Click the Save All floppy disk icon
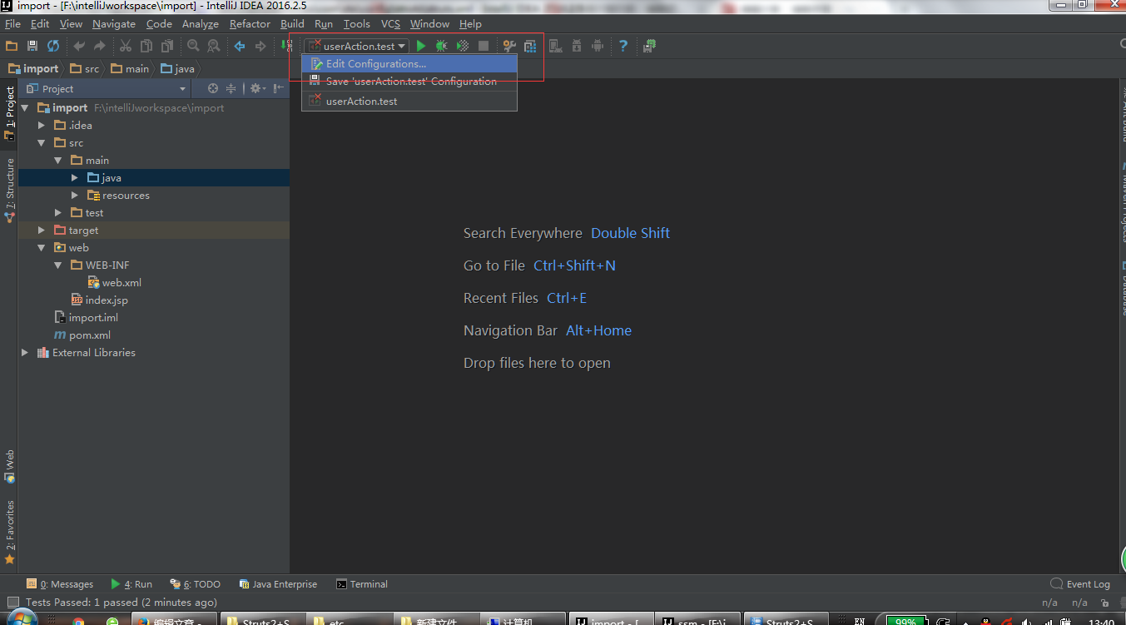Image resolution: width=1126 pixels, height=625 pixels. (32, 47)
